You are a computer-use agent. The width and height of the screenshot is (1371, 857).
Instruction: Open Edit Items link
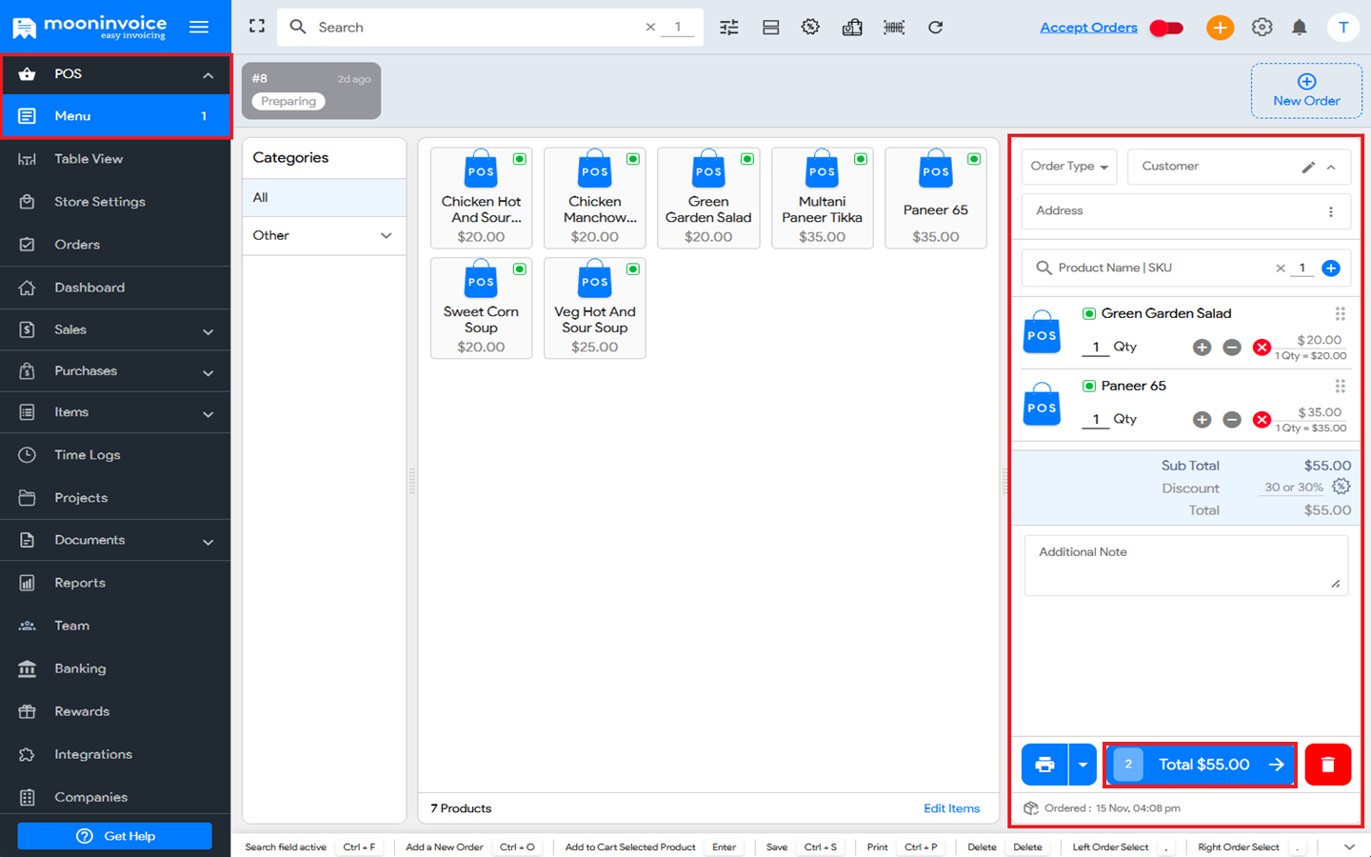point(951,807)
